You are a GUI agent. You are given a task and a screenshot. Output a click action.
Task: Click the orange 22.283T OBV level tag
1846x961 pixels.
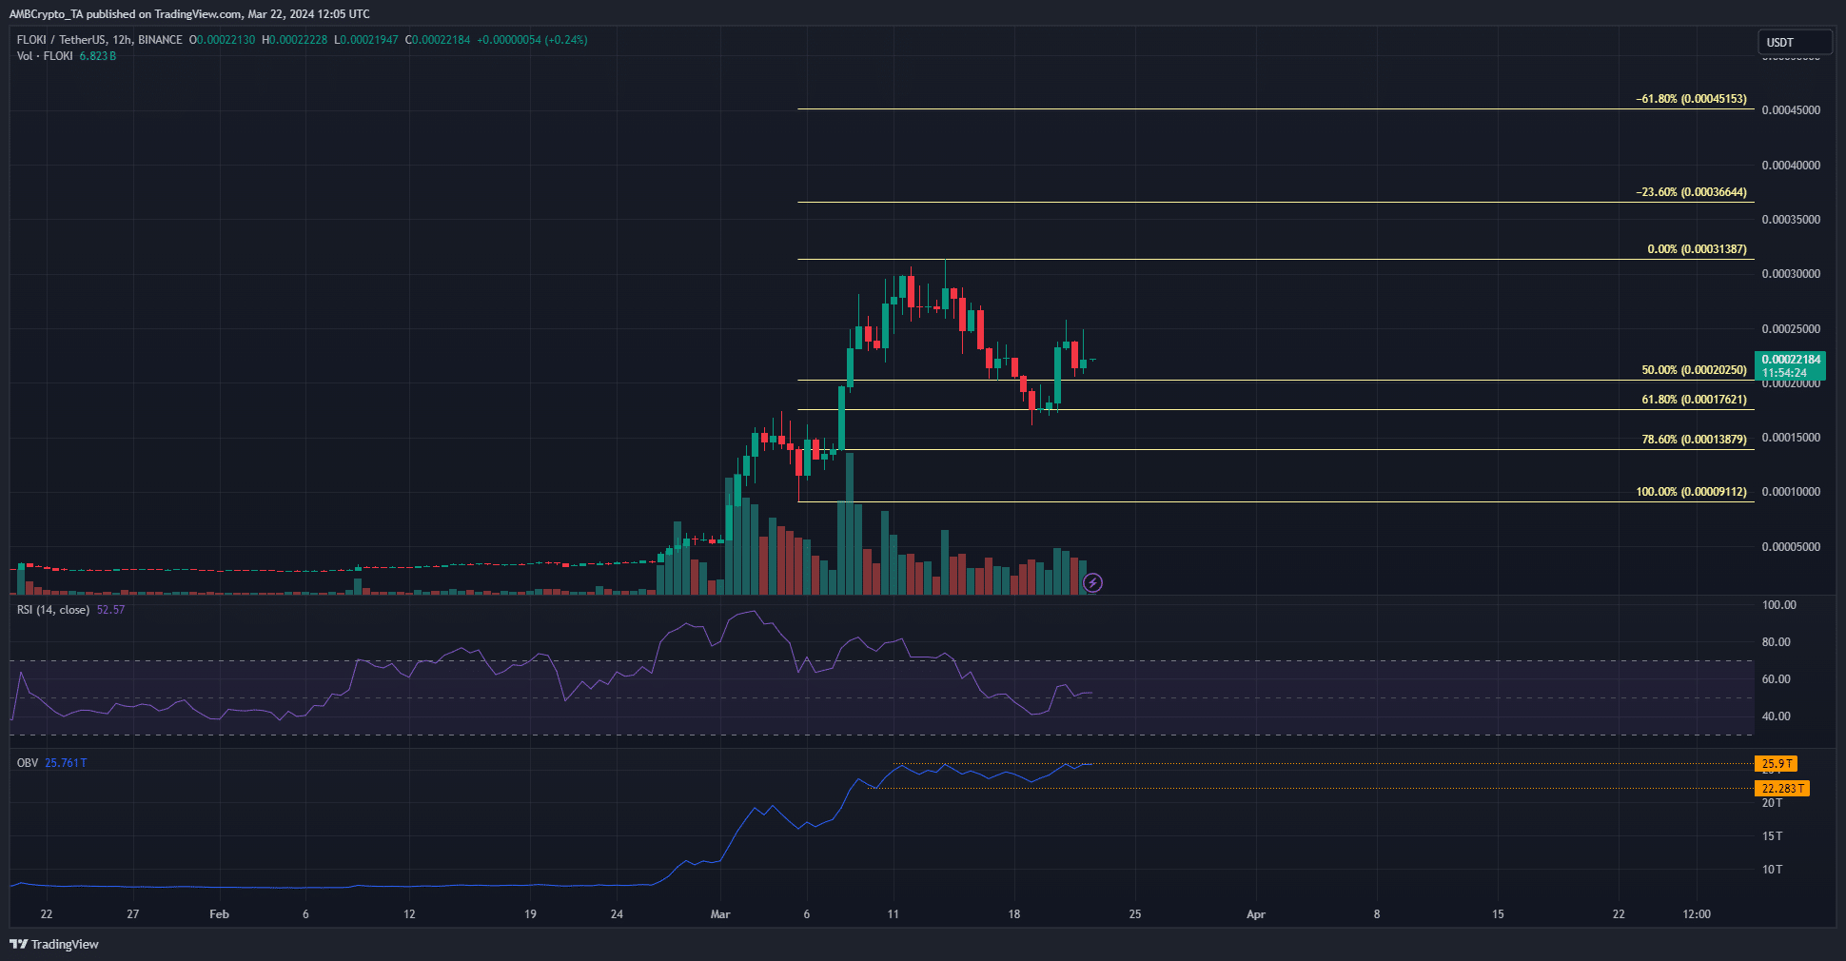pyautogui.click(x=1782, y=788)
